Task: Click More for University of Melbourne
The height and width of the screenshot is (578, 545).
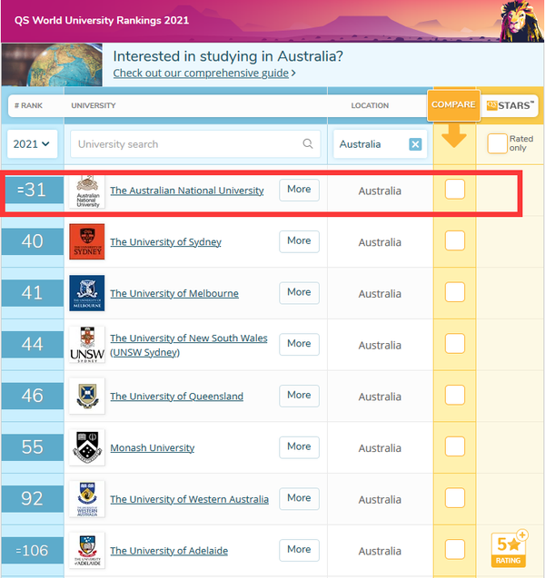Action: (x=299, y=293)
